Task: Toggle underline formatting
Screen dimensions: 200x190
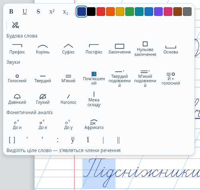Action: click(x=25, y=12)
